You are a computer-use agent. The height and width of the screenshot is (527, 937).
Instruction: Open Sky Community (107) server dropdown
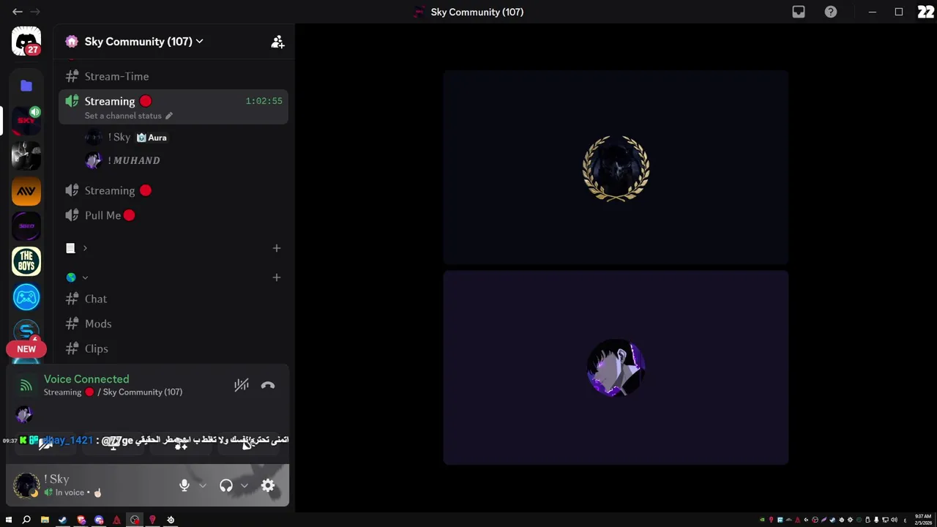(x=144, y=42)
